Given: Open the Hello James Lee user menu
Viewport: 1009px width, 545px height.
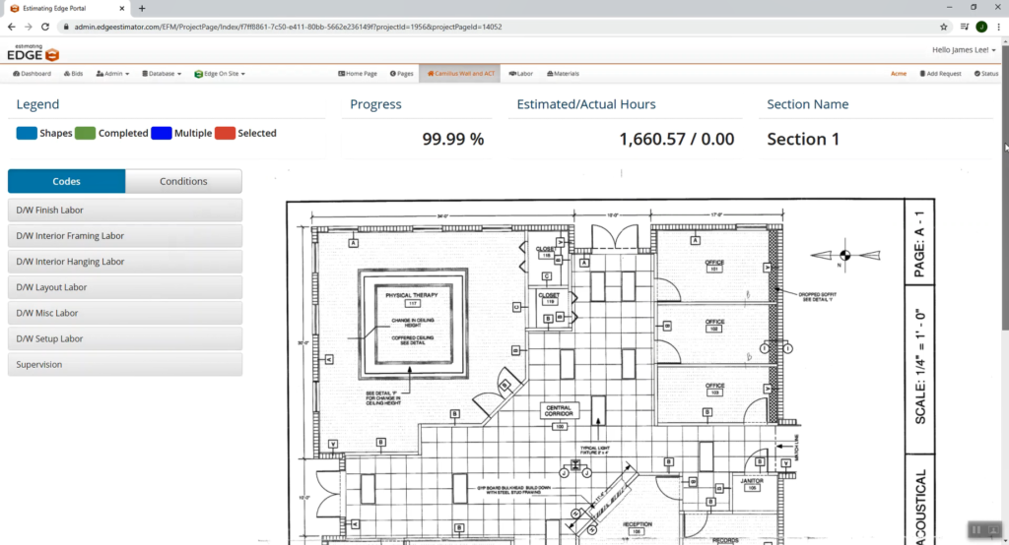Looking at the screenshot, I should tap(964, 49).
